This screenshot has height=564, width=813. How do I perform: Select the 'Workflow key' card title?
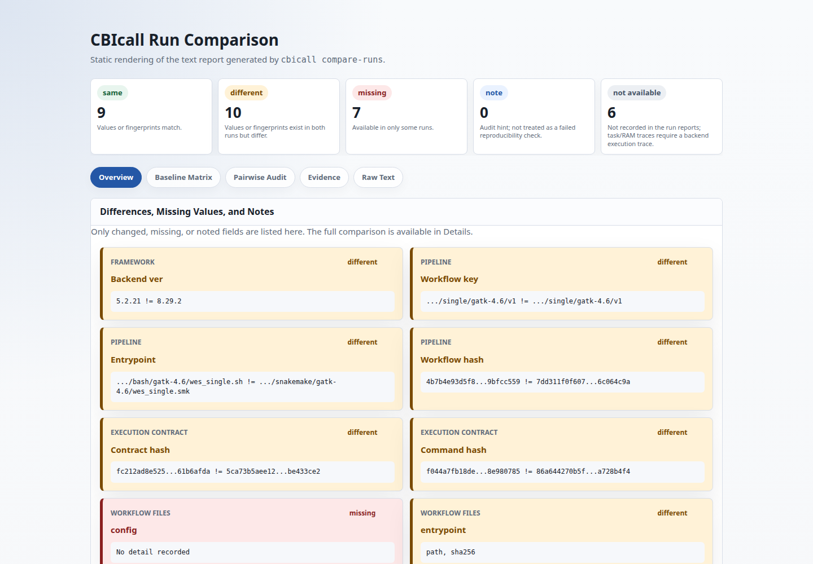tap(449, 279)
